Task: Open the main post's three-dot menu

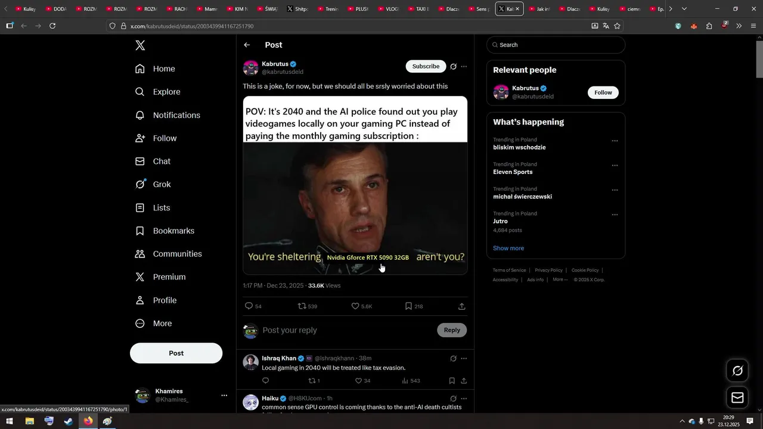Action: [x=464, y=67]
